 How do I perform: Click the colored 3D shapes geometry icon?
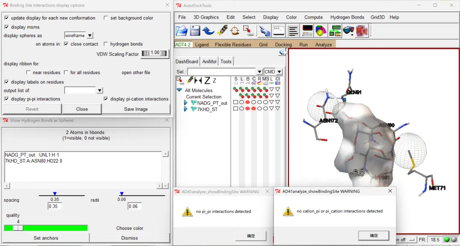[321, 31]
